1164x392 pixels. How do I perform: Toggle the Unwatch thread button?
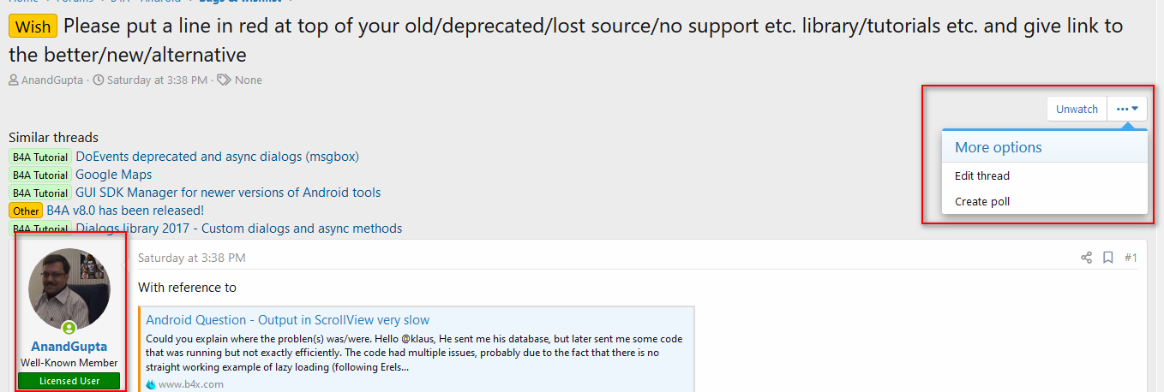coord(1077,109)
